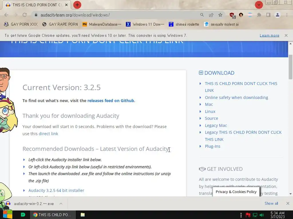Dismiss the Chrome update info bar
Image resolution: width=293 pixels, height=219 pixels.
[286, 35]
